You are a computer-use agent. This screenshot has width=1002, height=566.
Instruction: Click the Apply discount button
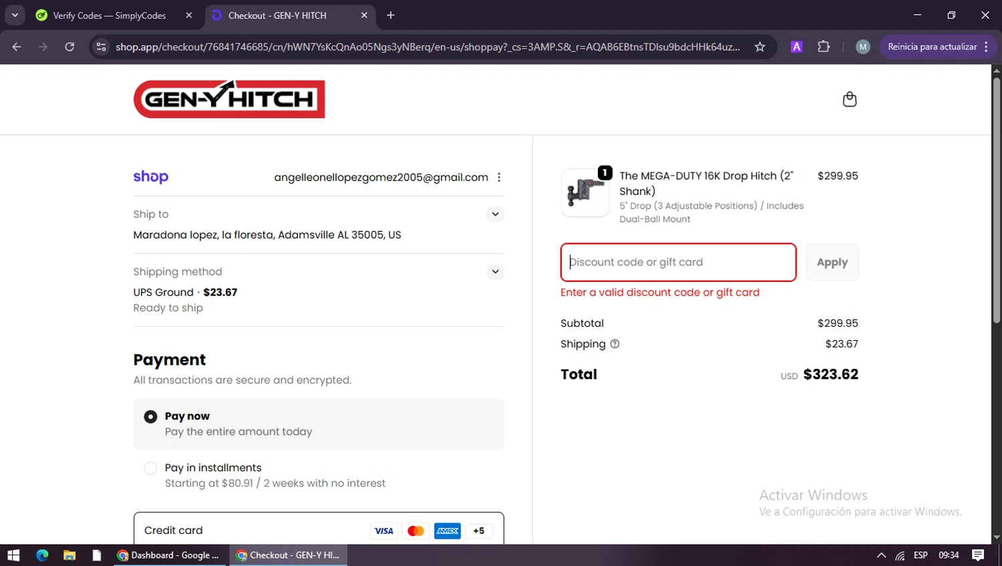pos(832,262)
